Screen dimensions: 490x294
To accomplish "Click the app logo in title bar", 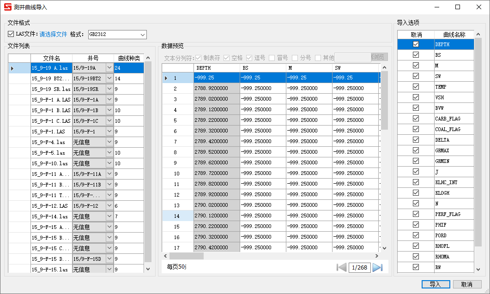I will tap(7, 7).
